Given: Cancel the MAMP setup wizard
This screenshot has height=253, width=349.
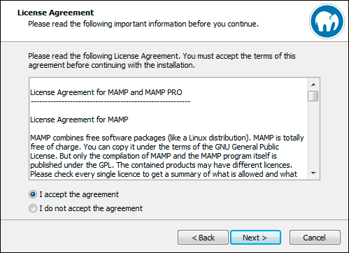Looking at the screenshot, I should coord(315,238).
